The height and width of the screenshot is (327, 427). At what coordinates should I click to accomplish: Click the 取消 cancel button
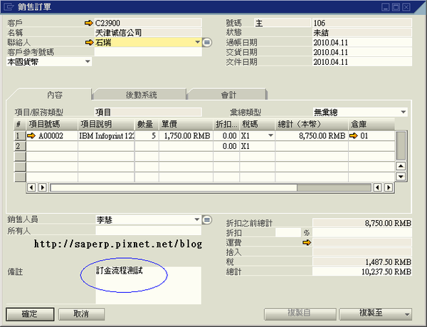(x=81, y=314)
